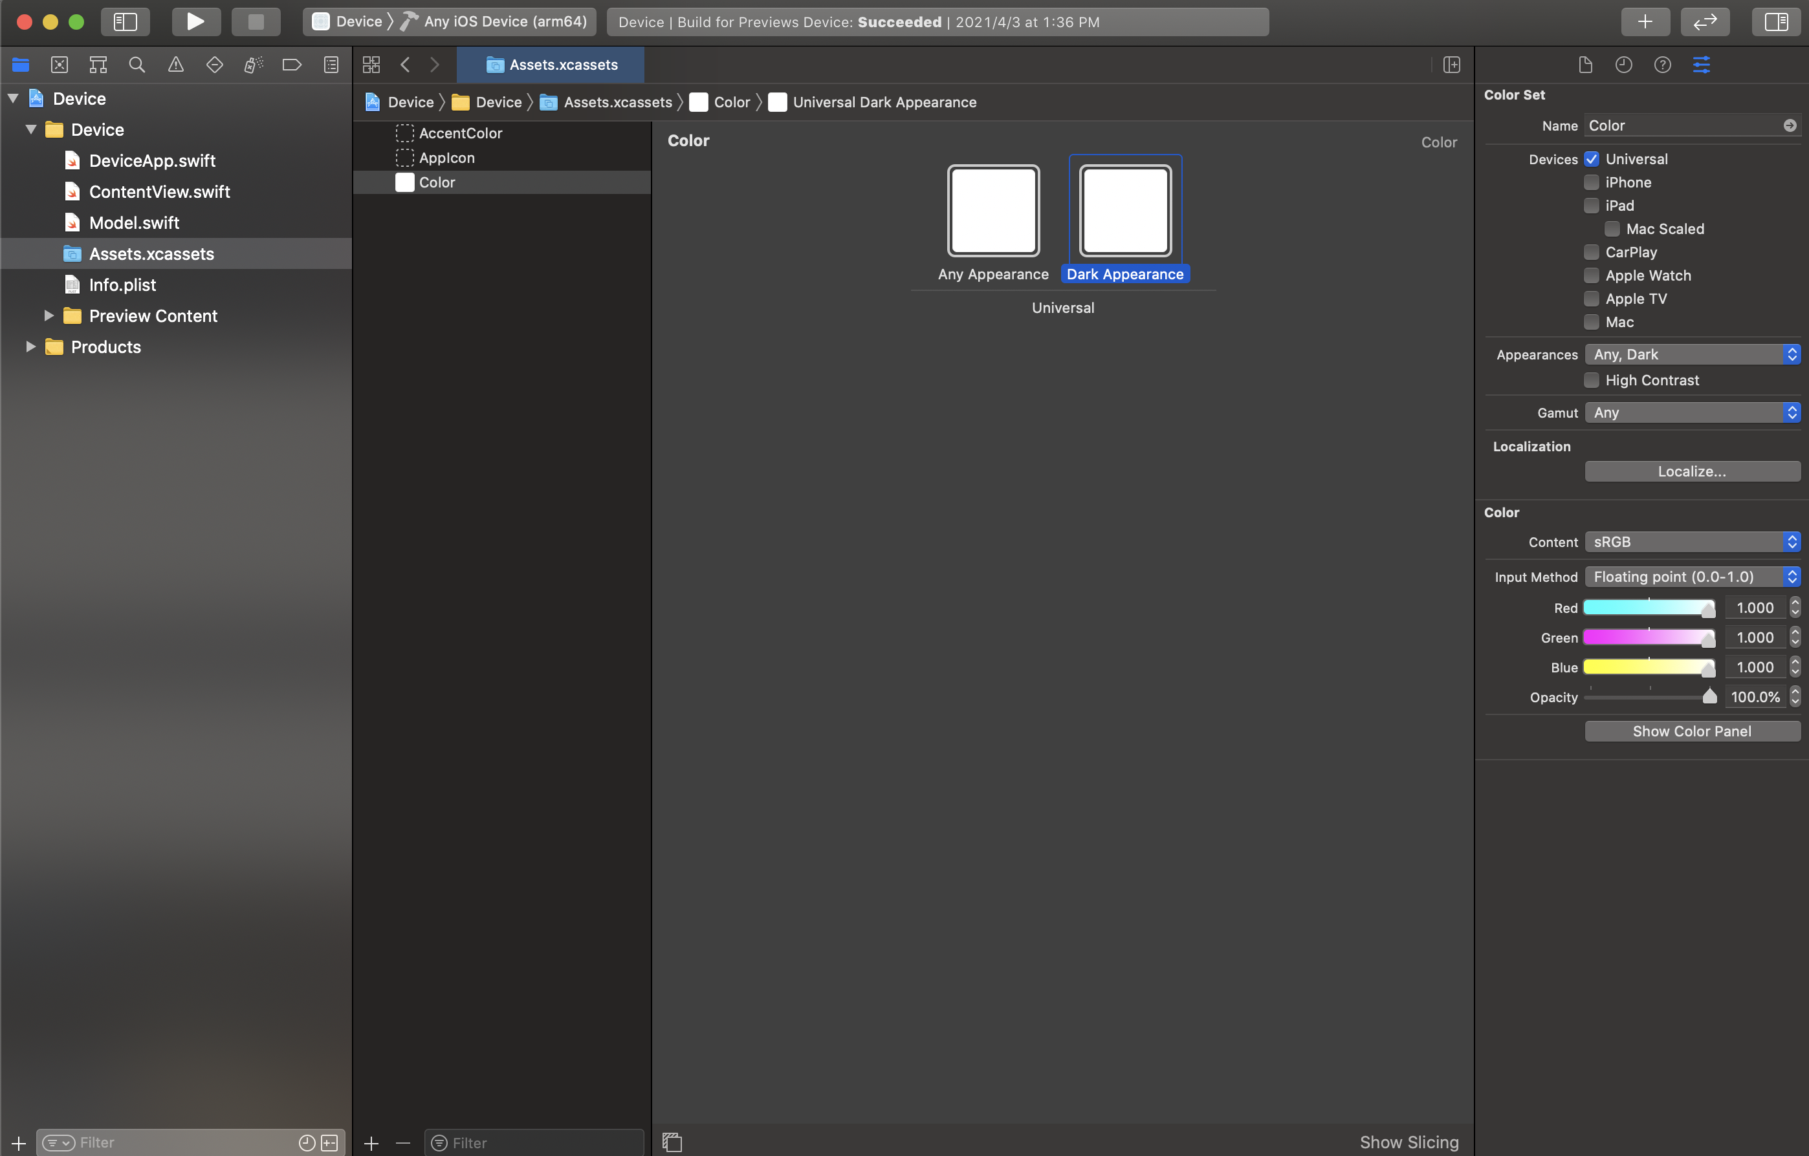This screenshot has height=1156, width=1809.
Task: Open the Find navigator (magnifying glass)
Action: (x=137, y=65)
